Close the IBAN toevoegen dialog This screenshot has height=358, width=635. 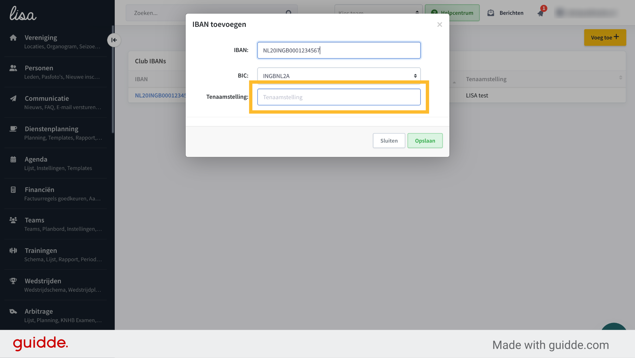click(439, 25)
